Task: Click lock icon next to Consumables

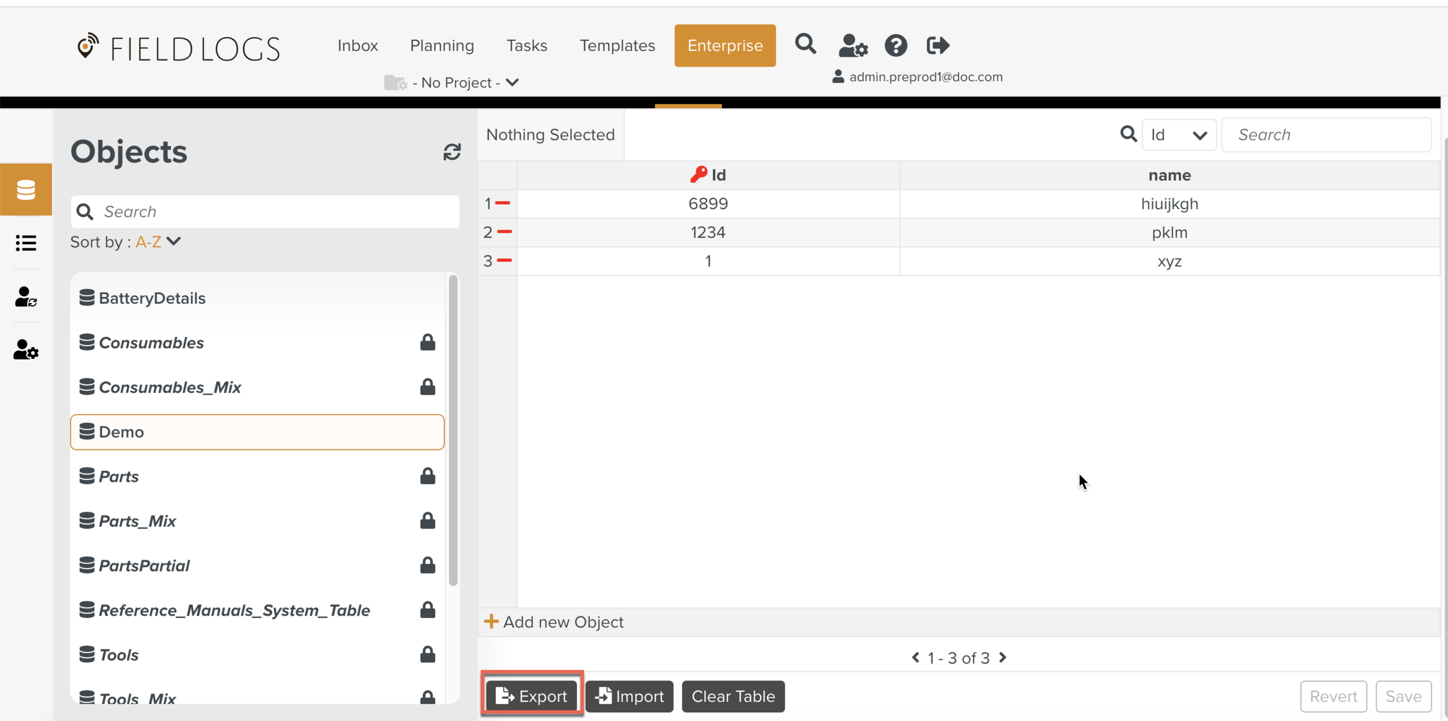Action: point(427,342)
